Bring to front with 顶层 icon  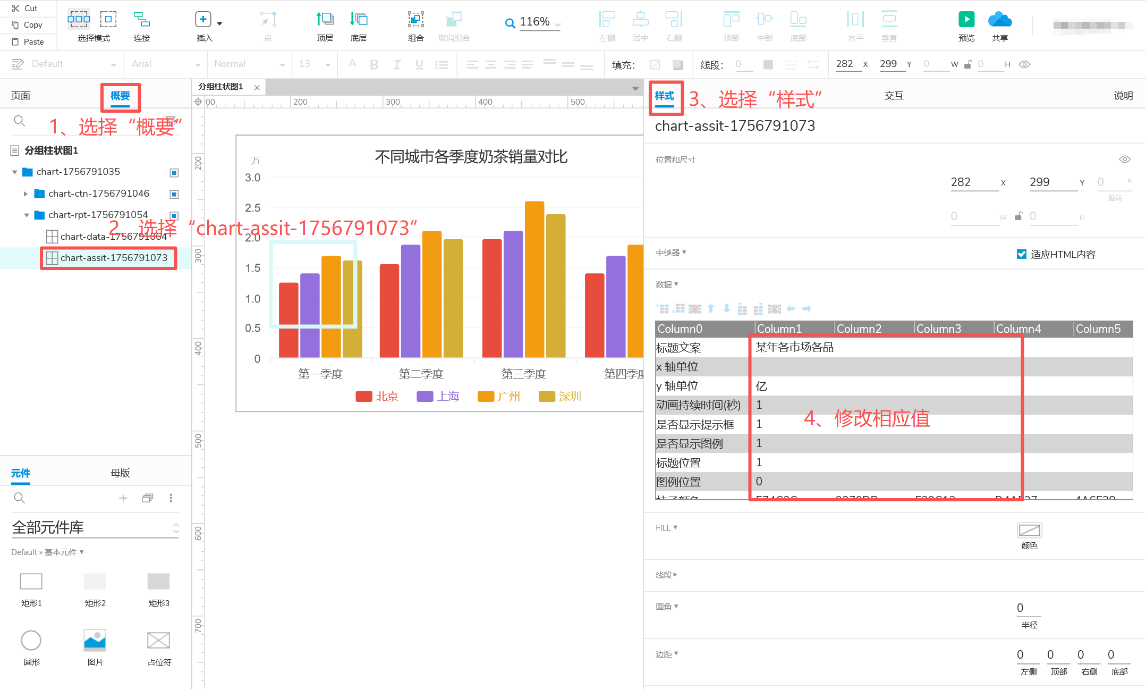tap(325, 19)
